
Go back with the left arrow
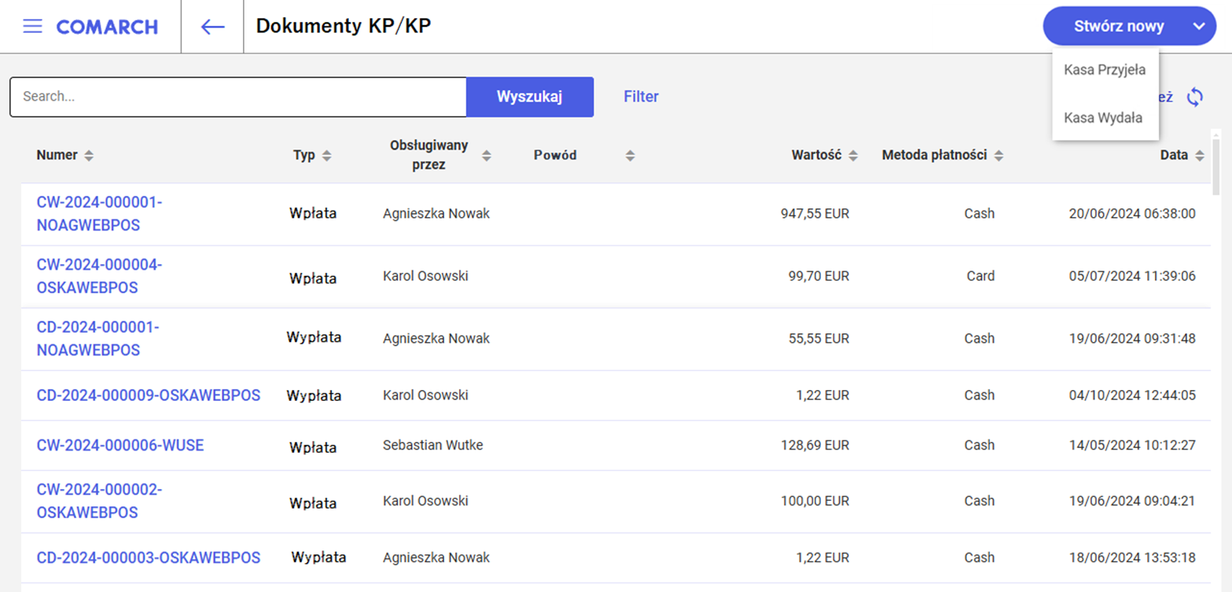212,27
